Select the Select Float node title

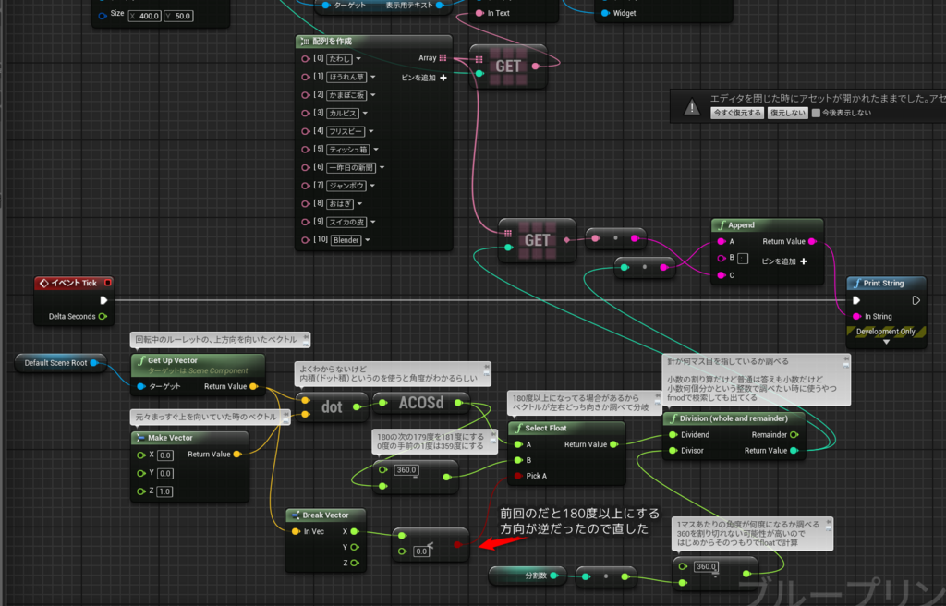click(546, 428)
